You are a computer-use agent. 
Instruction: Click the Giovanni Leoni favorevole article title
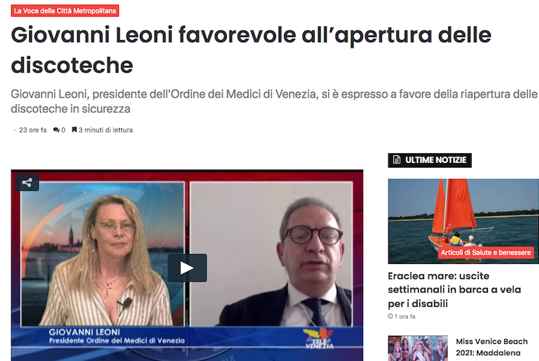251,49
